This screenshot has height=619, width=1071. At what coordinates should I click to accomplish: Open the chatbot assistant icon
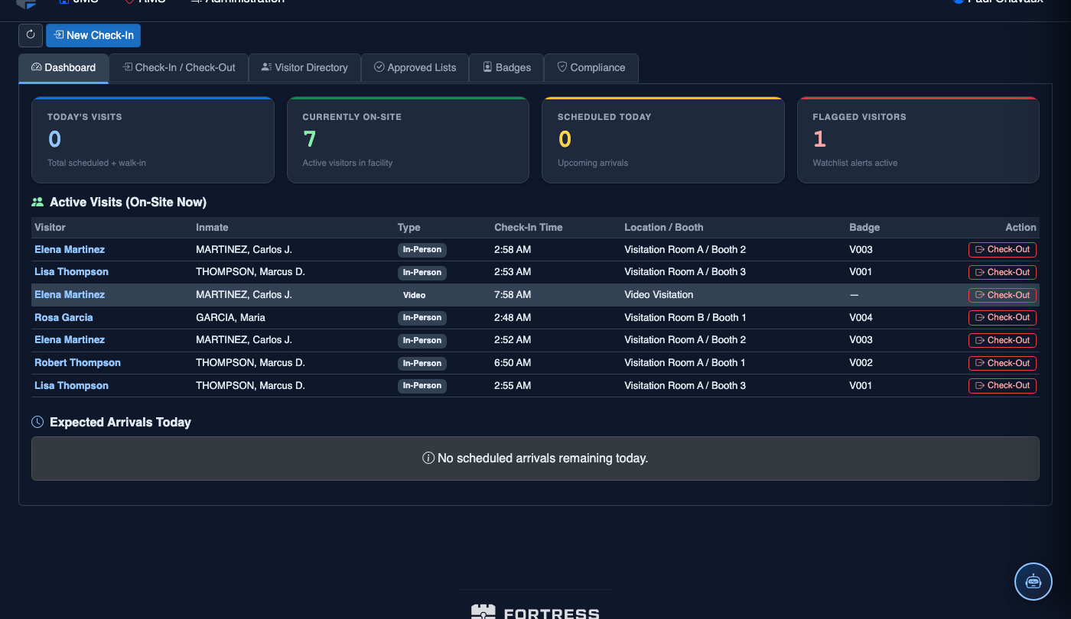pos(1034,581)
